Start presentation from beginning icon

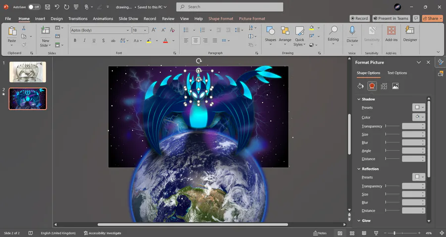click(x=76, y=7)
